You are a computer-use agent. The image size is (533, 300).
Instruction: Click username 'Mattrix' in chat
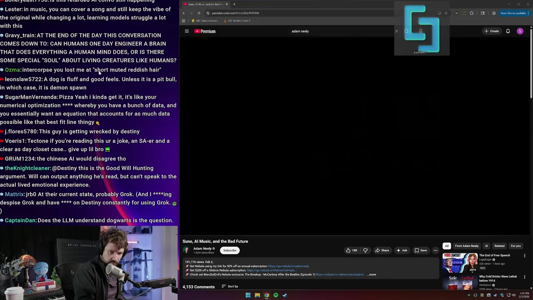pos(15,194)
